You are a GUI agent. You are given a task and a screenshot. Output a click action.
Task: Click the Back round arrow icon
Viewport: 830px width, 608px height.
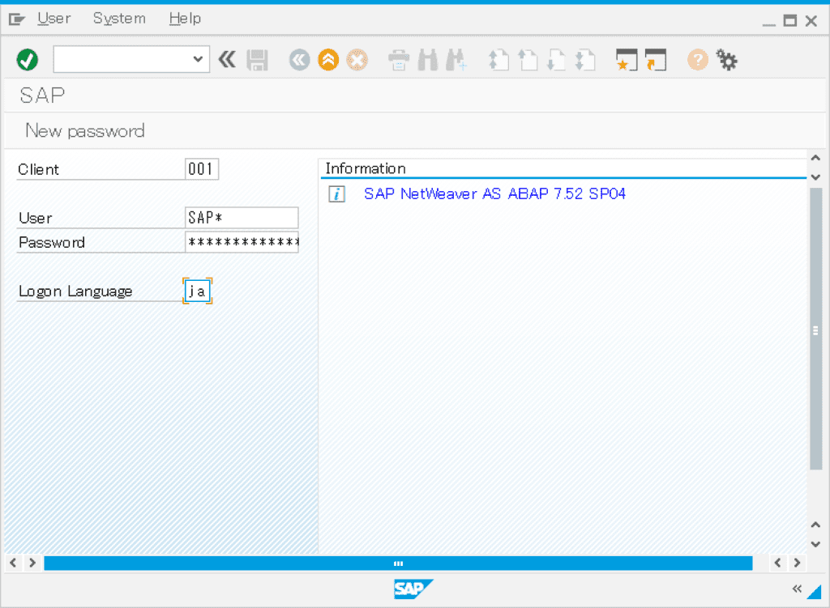pyautogui.click(x=299, y=60)
